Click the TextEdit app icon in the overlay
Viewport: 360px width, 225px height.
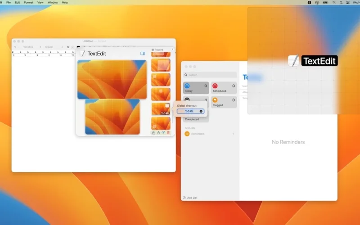pos(293,61)
